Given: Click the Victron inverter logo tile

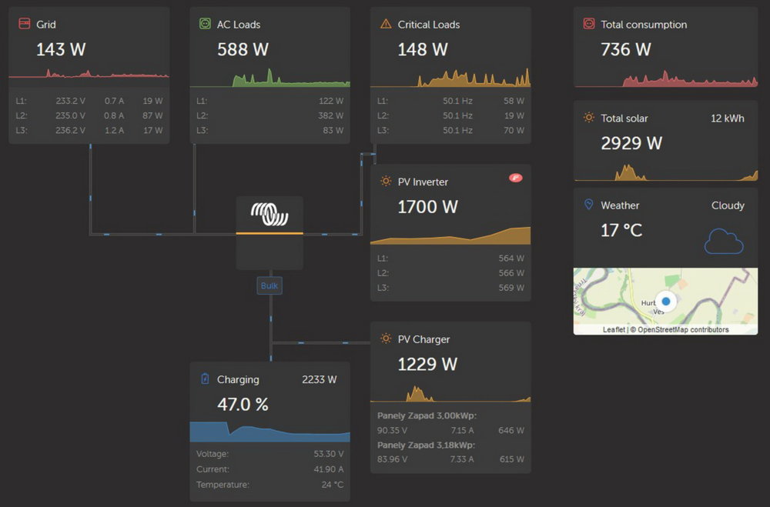Looking at the screenshot, I should (269, 232).
